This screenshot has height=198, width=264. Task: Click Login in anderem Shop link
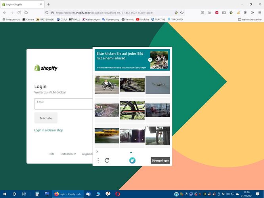tap(49, 130)
